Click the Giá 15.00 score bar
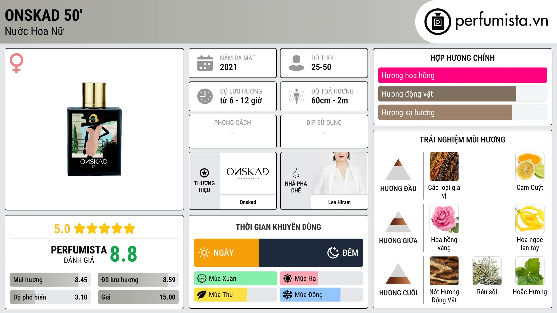 [x=138, y=297]
